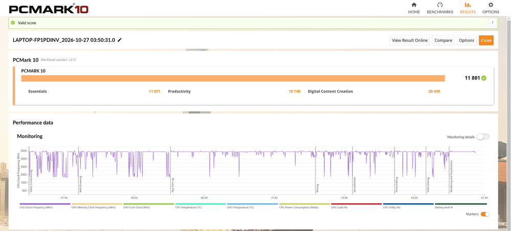
Task: Click the 01:40 time axis label
Action: click(x=64, y=198)
